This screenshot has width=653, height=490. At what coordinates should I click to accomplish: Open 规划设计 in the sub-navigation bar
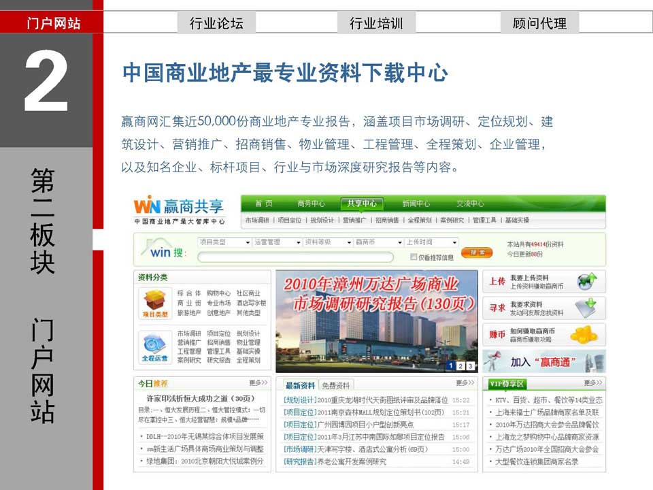click(322, 220)
